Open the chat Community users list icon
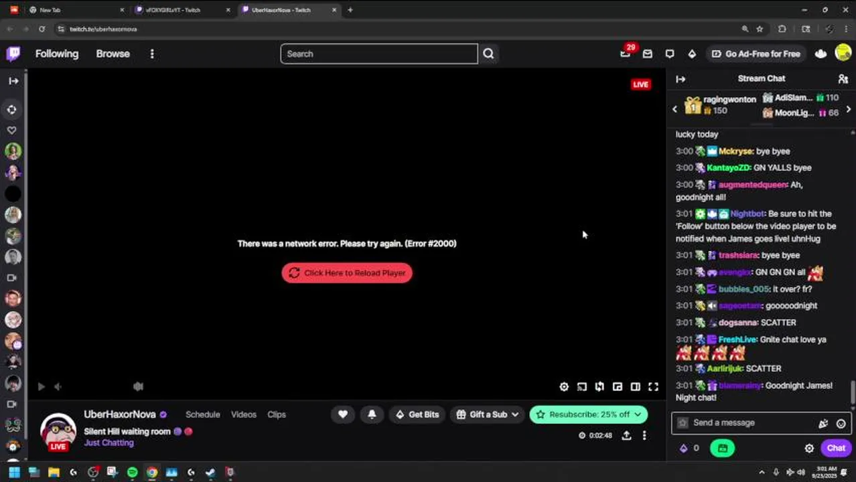This screenshot has width=856, height=482. [843, 79]
